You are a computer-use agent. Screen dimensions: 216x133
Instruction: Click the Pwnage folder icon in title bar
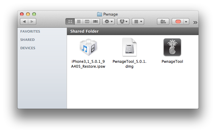(x=100, y=14)
